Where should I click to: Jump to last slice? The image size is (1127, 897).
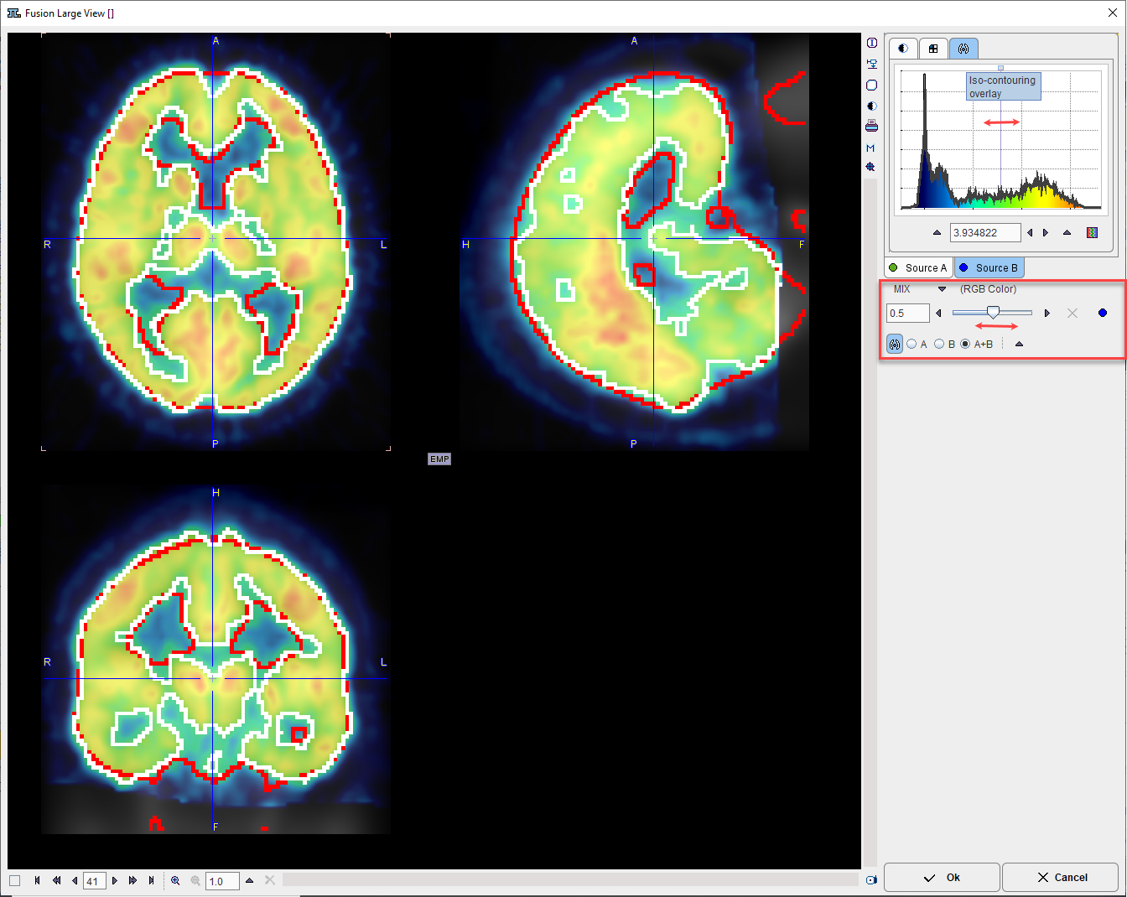pyautogui.click(x=151, y=880)
